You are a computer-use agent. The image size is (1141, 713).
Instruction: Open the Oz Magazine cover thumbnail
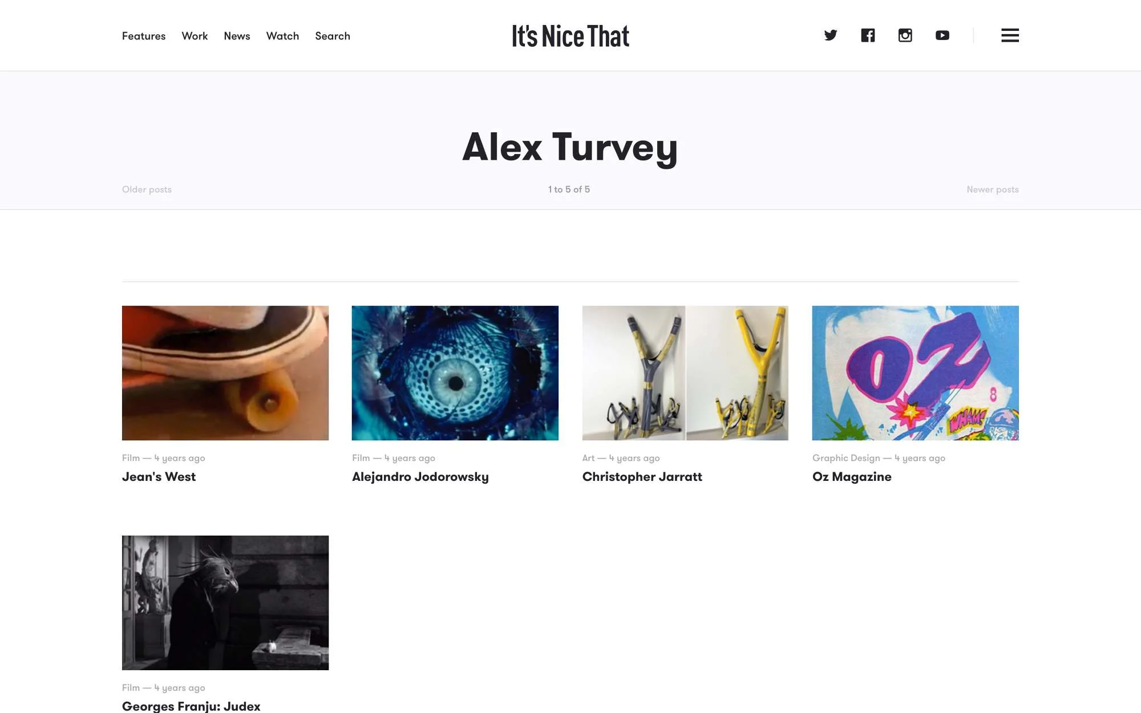(916, 373)
